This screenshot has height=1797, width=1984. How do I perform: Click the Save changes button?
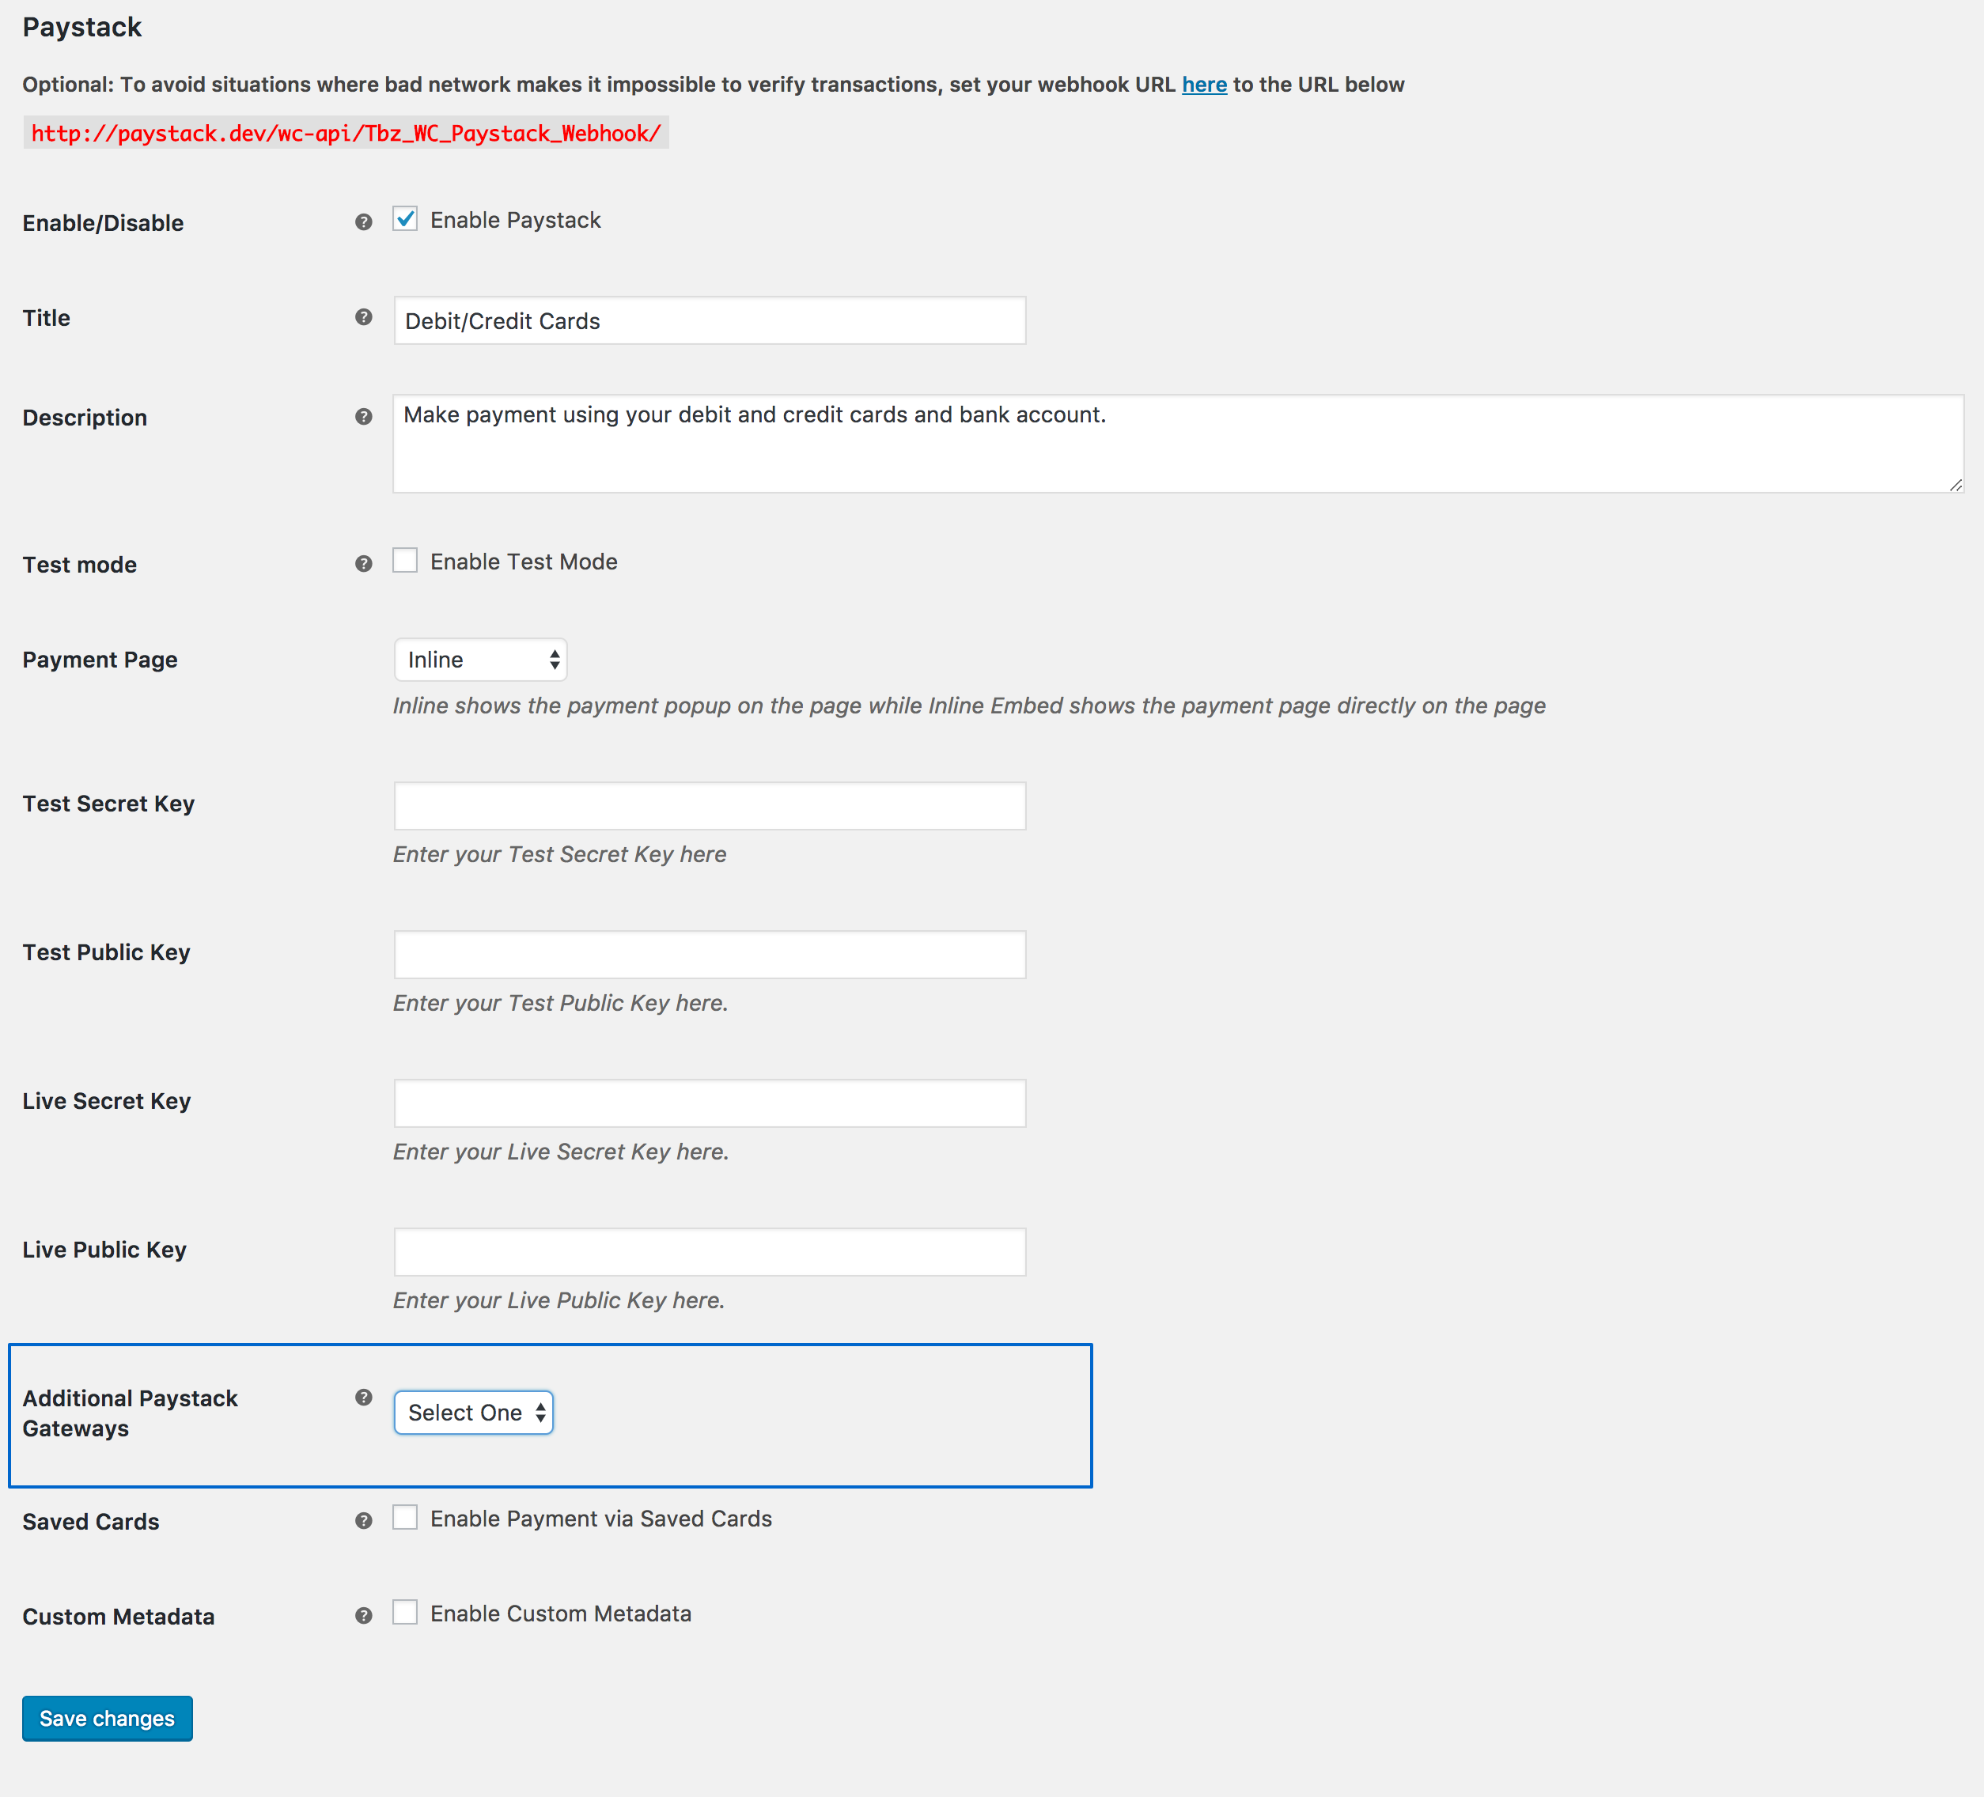(x=106, y=1718)
